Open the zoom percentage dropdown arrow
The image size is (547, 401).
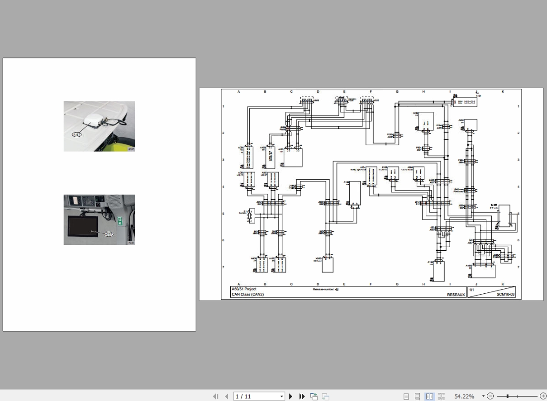(483, 396)
